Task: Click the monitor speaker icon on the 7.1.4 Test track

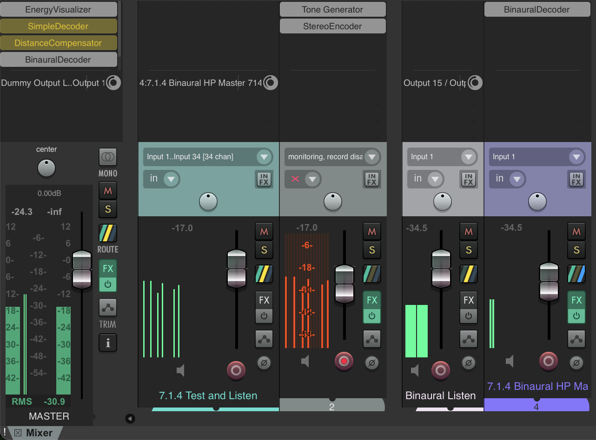Action: (181, 370)
